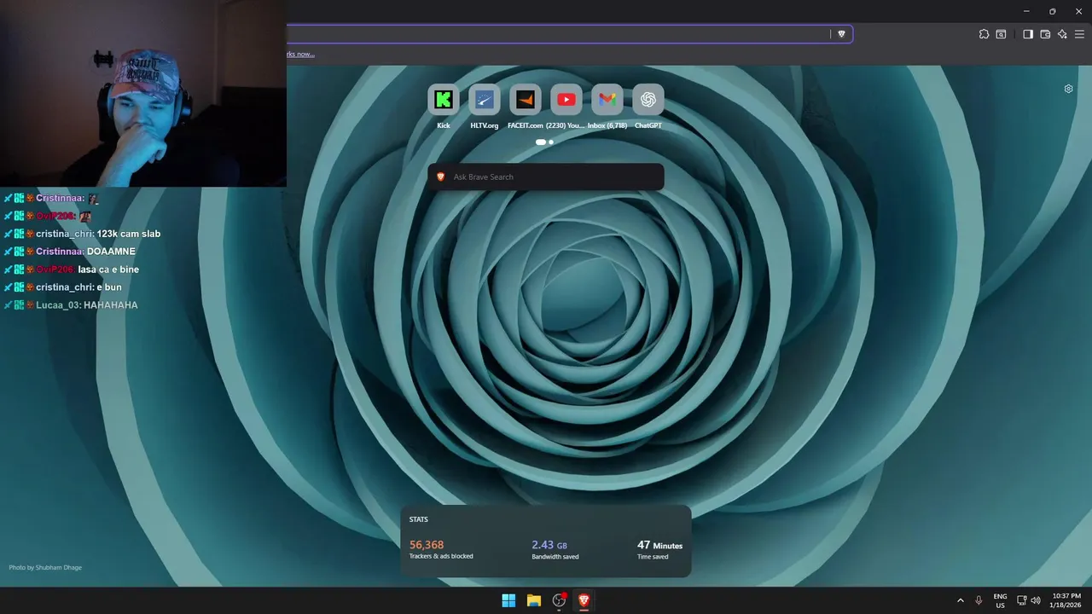Click the volume speaker tray icon
1092x614 pixels.
pos(1036,600)
